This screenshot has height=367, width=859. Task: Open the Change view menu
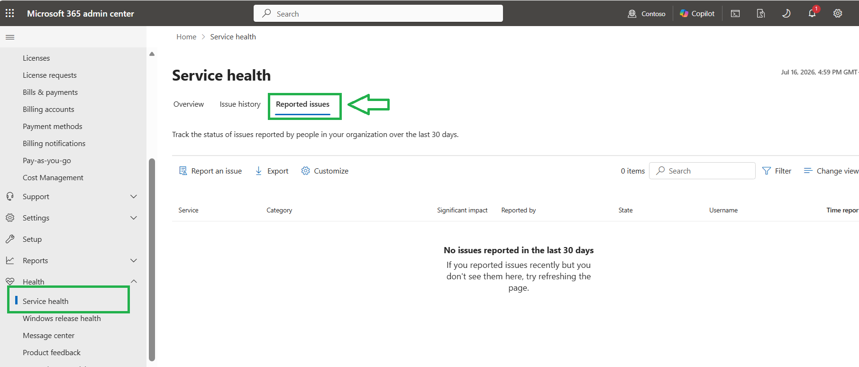tap(831, 171)
